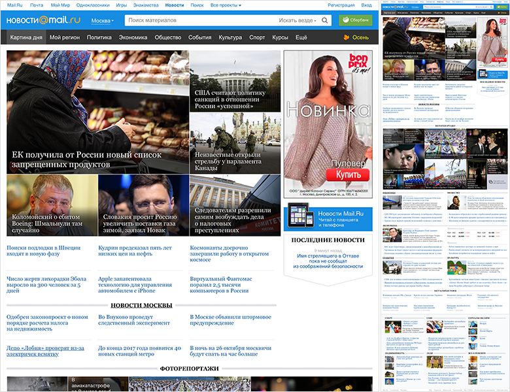The image size is (510, 392).
Task: Open Одноклассники in the top bar
Action: [x=93, y=5]
